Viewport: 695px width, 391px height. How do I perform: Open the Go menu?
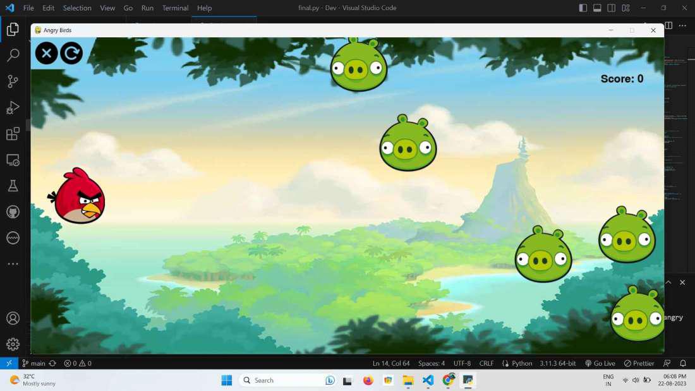click(128, 8)
